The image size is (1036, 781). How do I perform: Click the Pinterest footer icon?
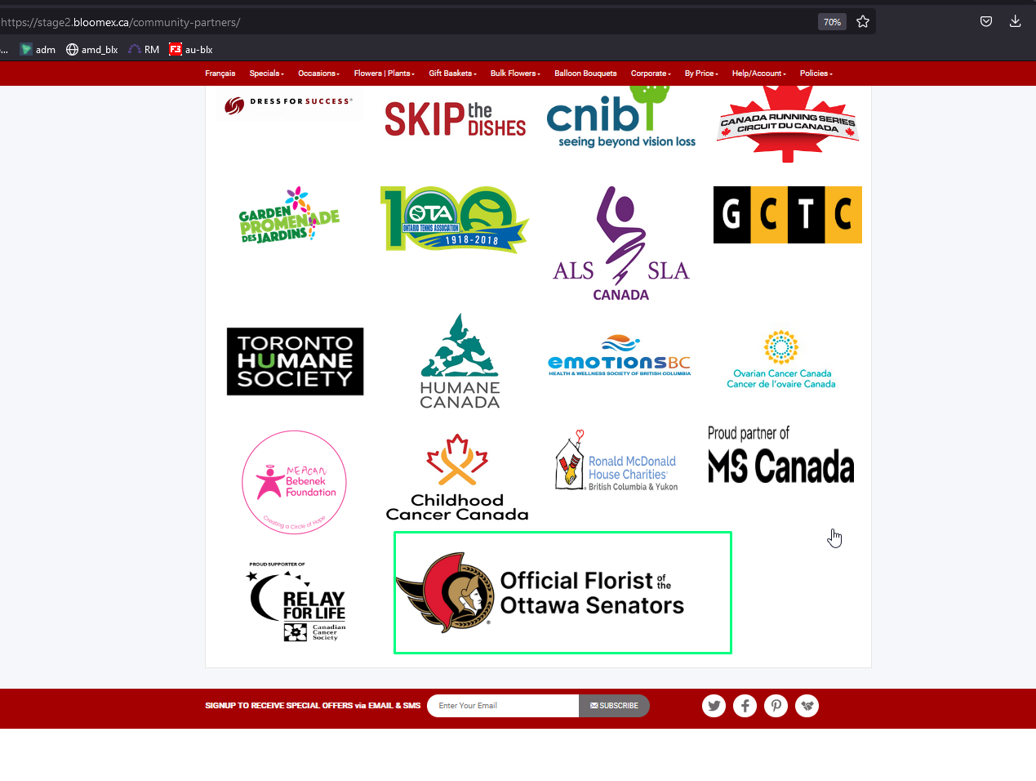pos(776,706)
